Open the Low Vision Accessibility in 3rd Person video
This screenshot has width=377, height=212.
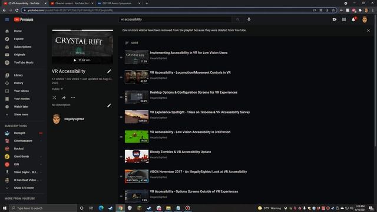[x=190, y=132]
